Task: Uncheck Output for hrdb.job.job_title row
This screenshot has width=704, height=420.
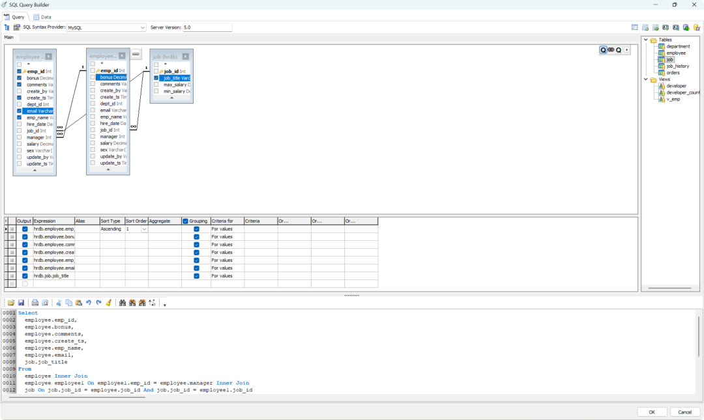Action: pos(25,276)
